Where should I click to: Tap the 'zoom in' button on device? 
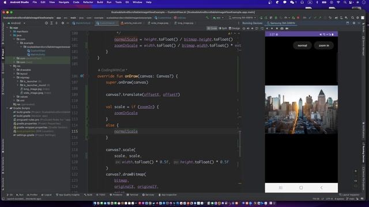click(323, 45)
